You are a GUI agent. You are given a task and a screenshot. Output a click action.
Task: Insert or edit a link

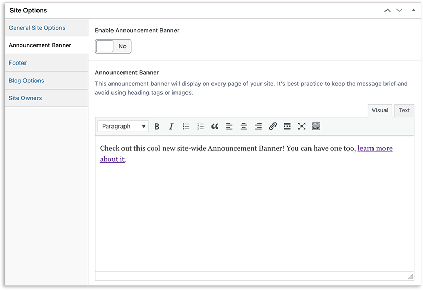coord(273,127)
